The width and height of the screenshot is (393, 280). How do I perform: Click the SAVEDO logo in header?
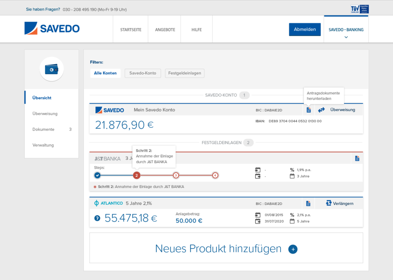(52, 28)
